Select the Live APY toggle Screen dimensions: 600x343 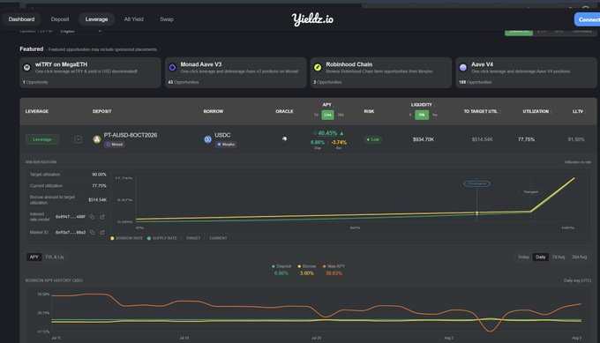[327, 115]
